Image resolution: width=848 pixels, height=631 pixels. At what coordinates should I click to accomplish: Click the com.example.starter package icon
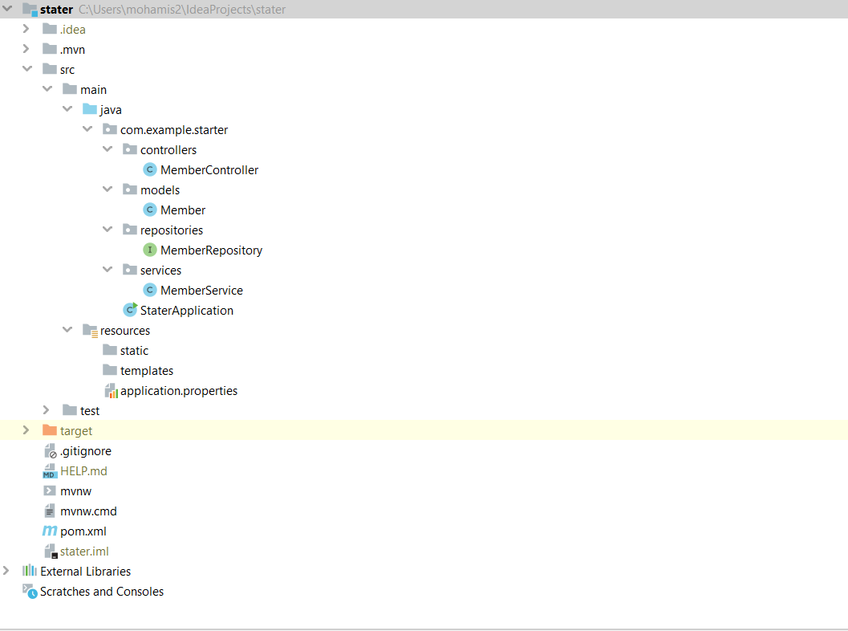pos(110,128)
